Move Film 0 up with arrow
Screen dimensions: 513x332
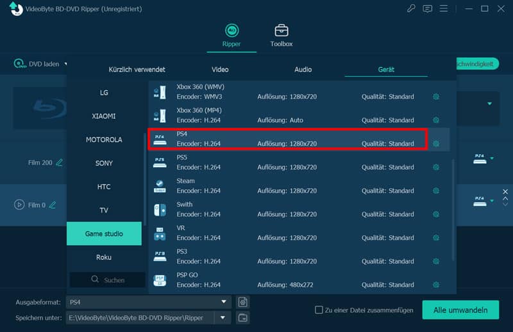tap(505, 198)
